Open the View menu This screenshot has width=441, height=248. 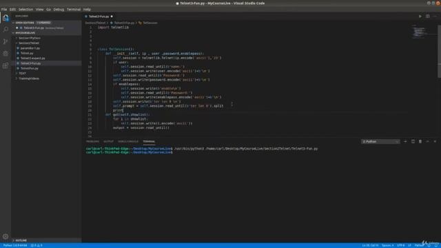(x=40, y=9)
